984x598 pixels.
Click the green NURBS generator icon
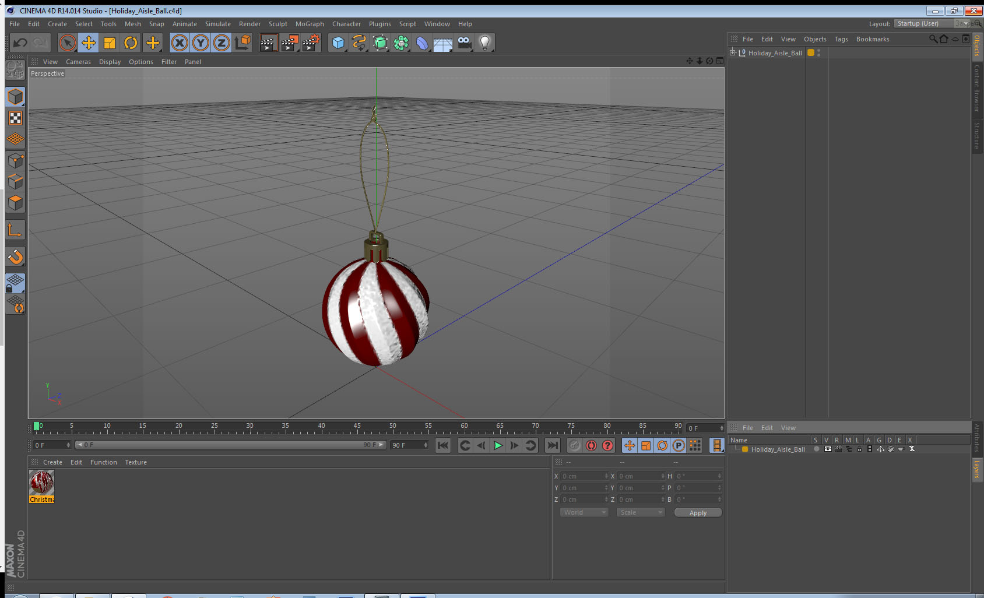pyautogui.click(x=380, y=43)
